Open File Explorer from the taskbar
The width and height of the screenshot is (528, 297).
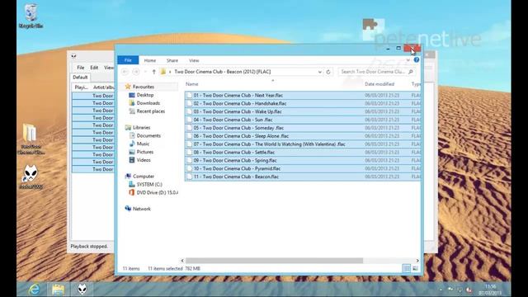point(58,290)
